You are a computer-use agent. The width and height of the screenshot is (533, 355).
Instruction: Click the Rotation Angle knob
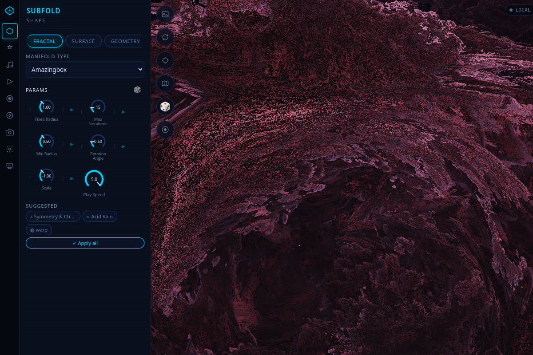98,142
